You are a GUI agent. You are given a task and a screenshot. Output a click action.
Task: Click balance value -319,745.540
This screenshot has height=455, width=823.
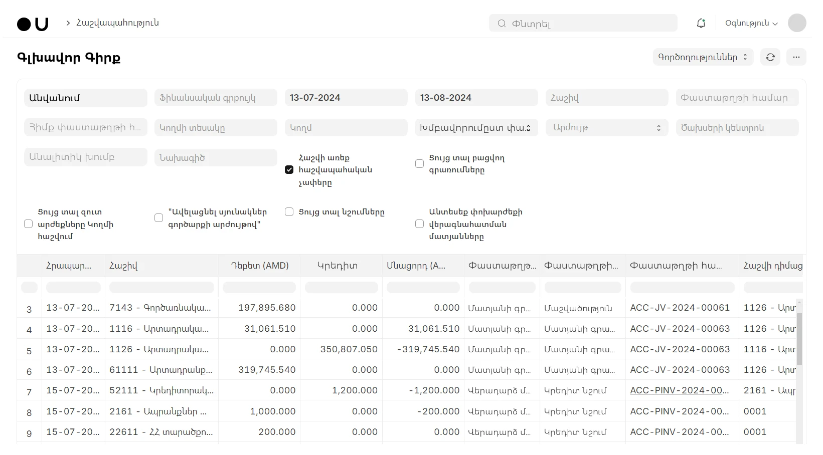(x=423, y=349)
